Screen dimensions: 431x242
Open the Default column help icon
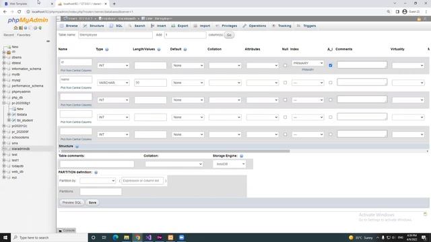[185, 49]
